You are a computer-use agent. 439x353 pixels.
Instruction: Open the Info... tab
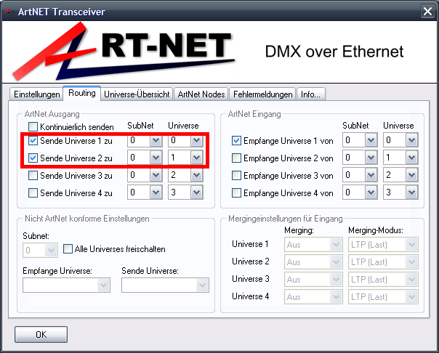coord(310,94)
